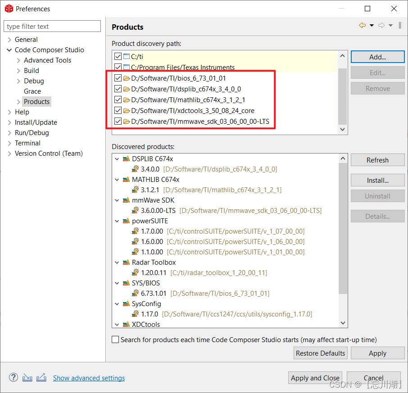Image resolution: width=408 pixels, height=393 pixels.
Task: Collapse the powerSUITE product entry
Action: [117, 221]
